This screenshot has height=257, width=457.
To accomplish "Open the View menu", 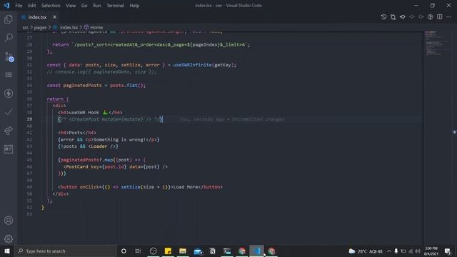I will click(71, 6).
